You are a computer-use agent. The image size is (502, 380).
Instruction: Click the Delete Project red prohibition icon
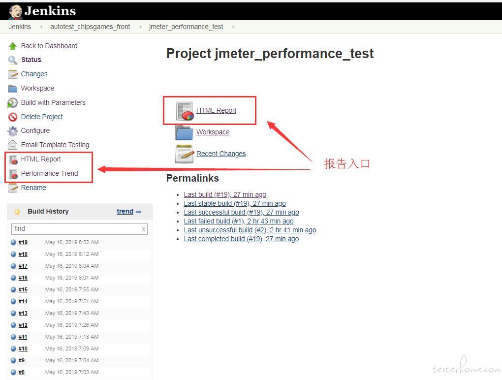pyautogui.click(x=13, y=117)
